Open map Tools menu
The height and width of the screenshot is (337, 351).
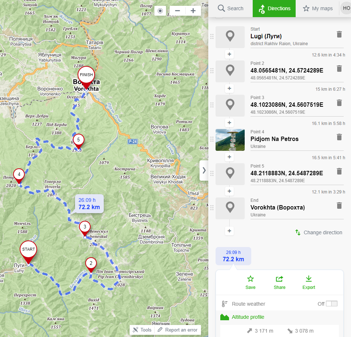tap(142, 330)
